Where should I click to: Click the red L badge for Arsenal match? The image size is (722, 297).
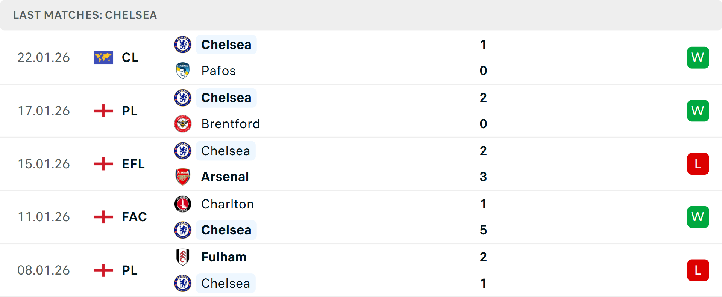coord(698,164)
